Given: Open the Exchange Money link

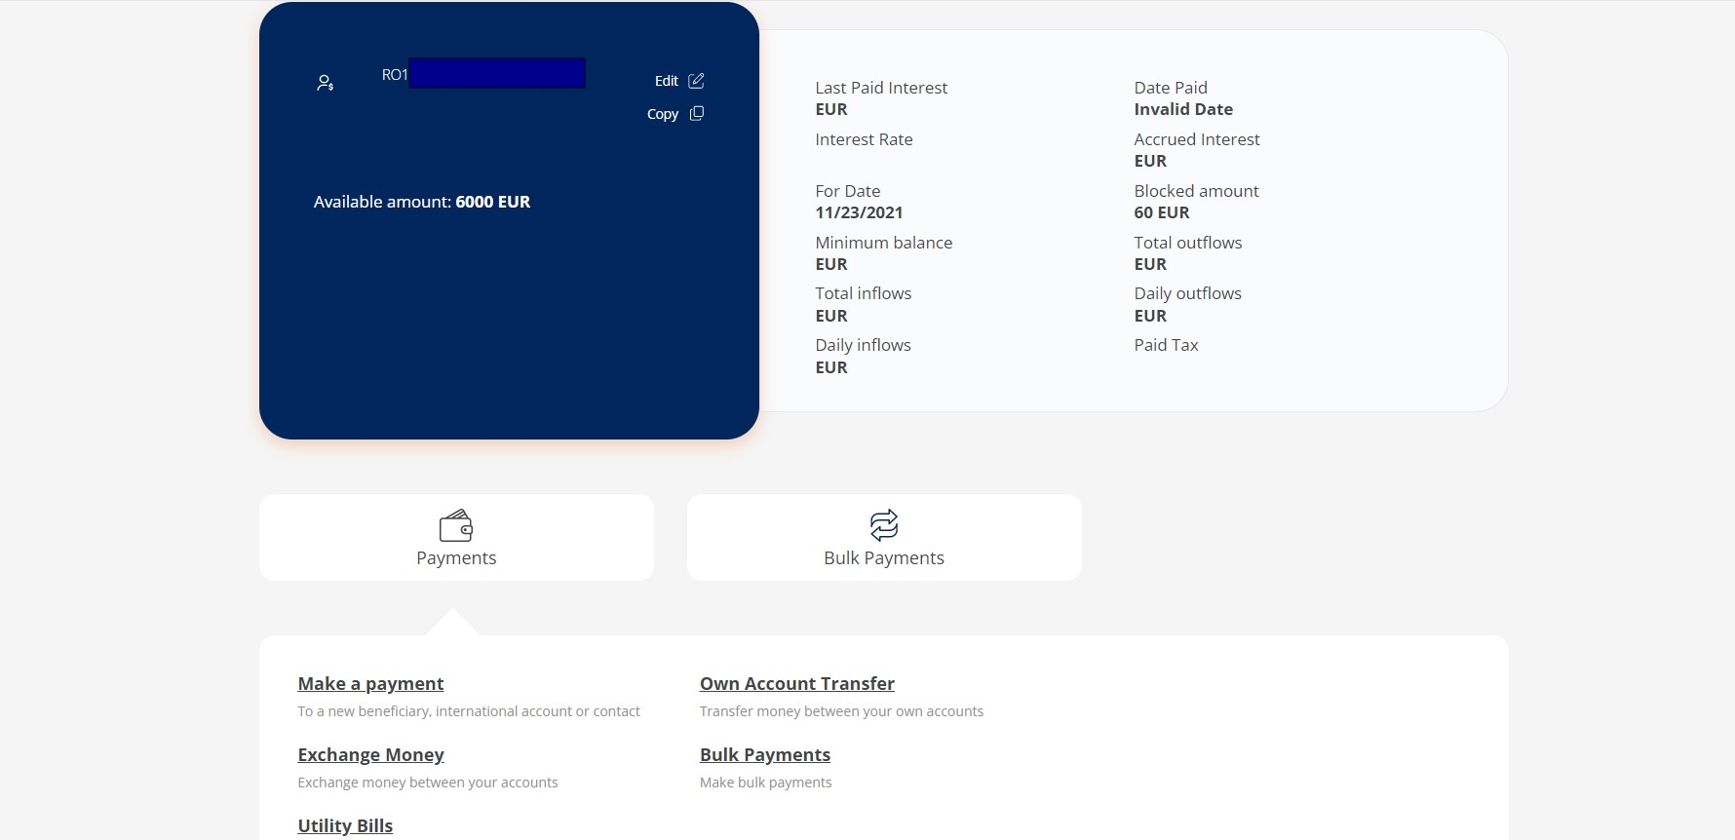Looking at the screenshot, I should [370, 755].
